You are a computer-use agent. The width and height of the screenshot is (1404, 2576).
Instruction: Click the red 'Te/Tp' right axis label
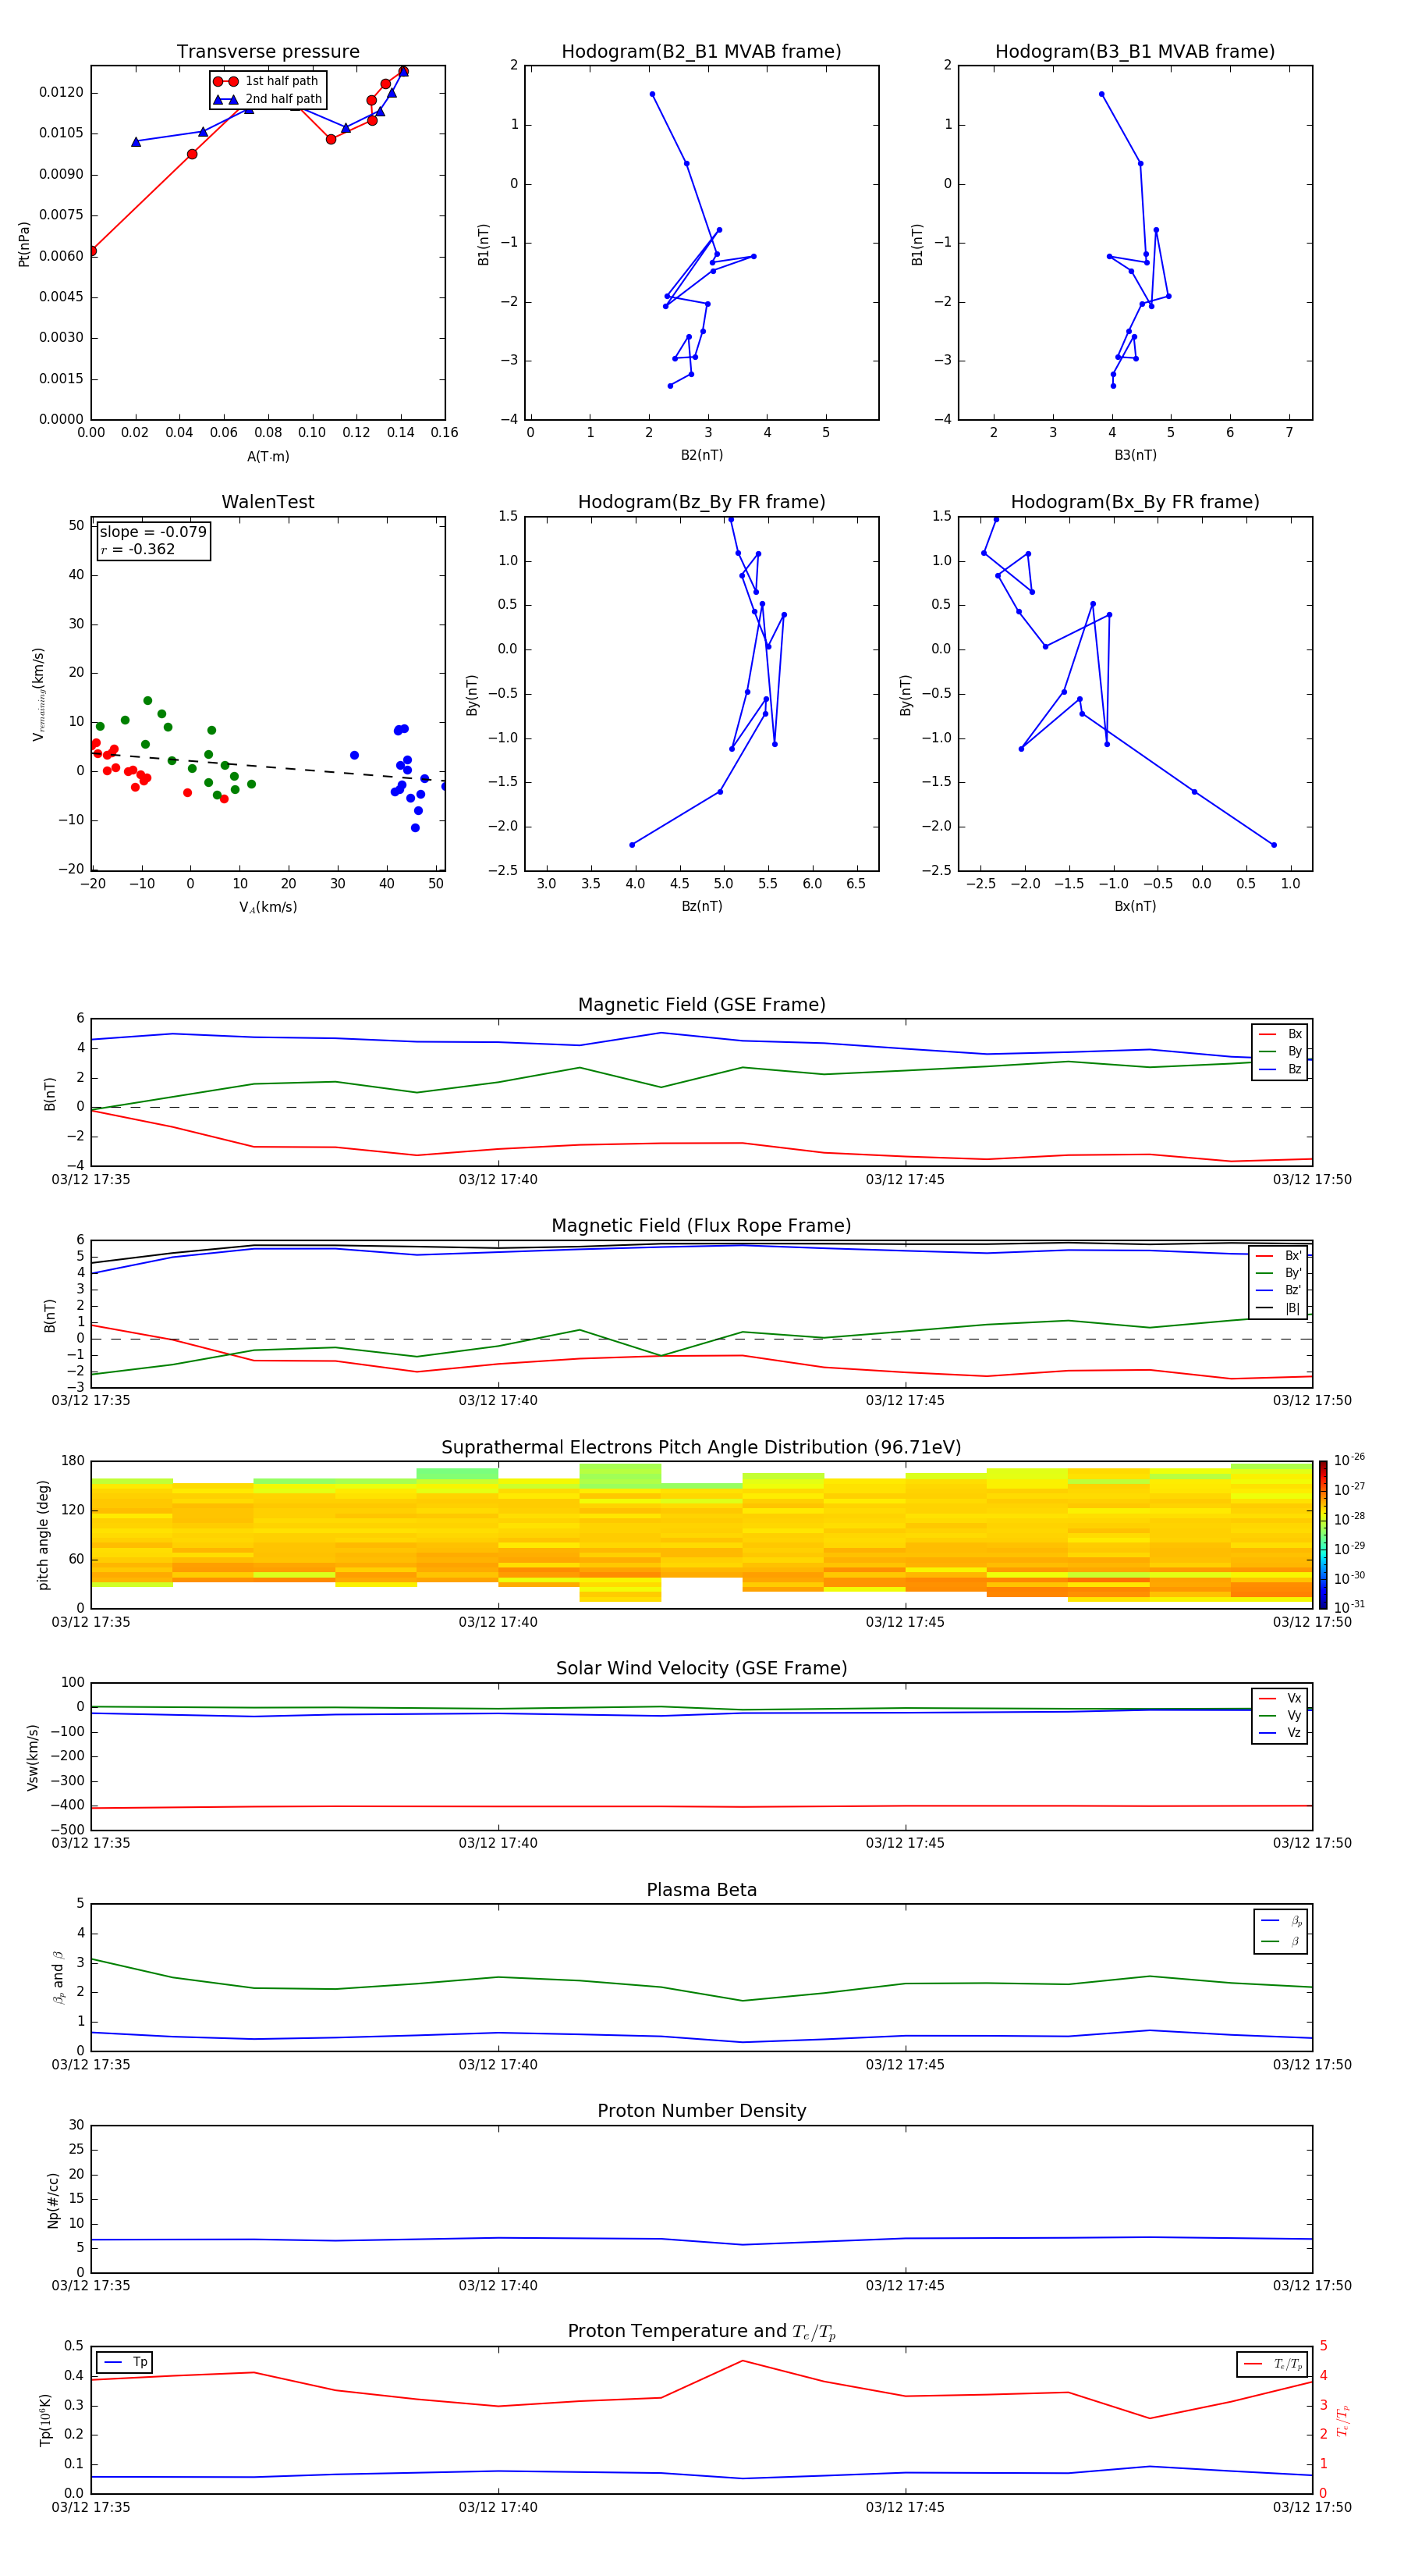coord(1342,2420)
